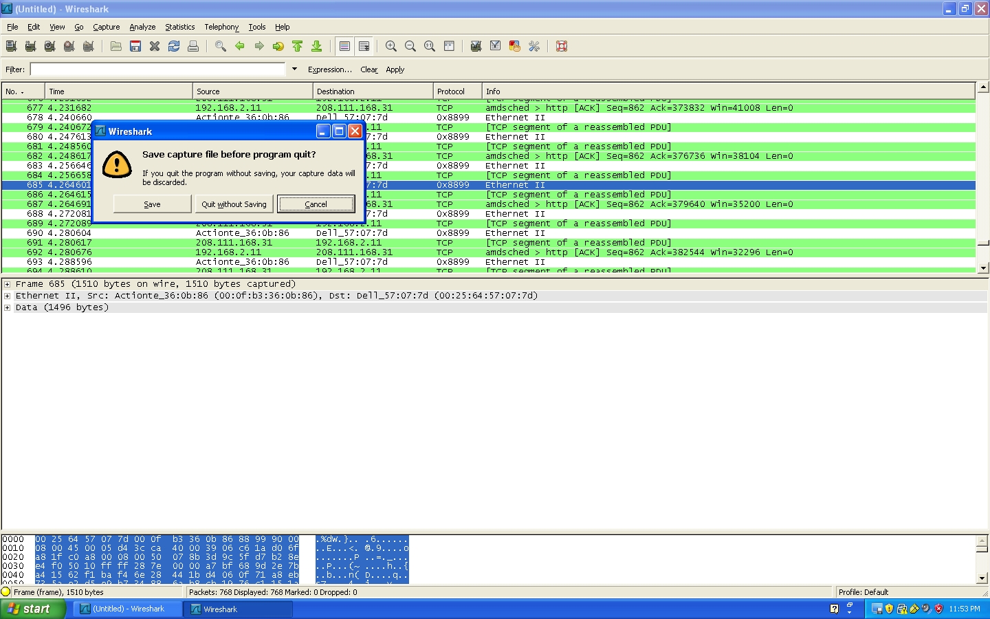
Task: Stop the running capture toolbar icon
Action: [69, 46]
